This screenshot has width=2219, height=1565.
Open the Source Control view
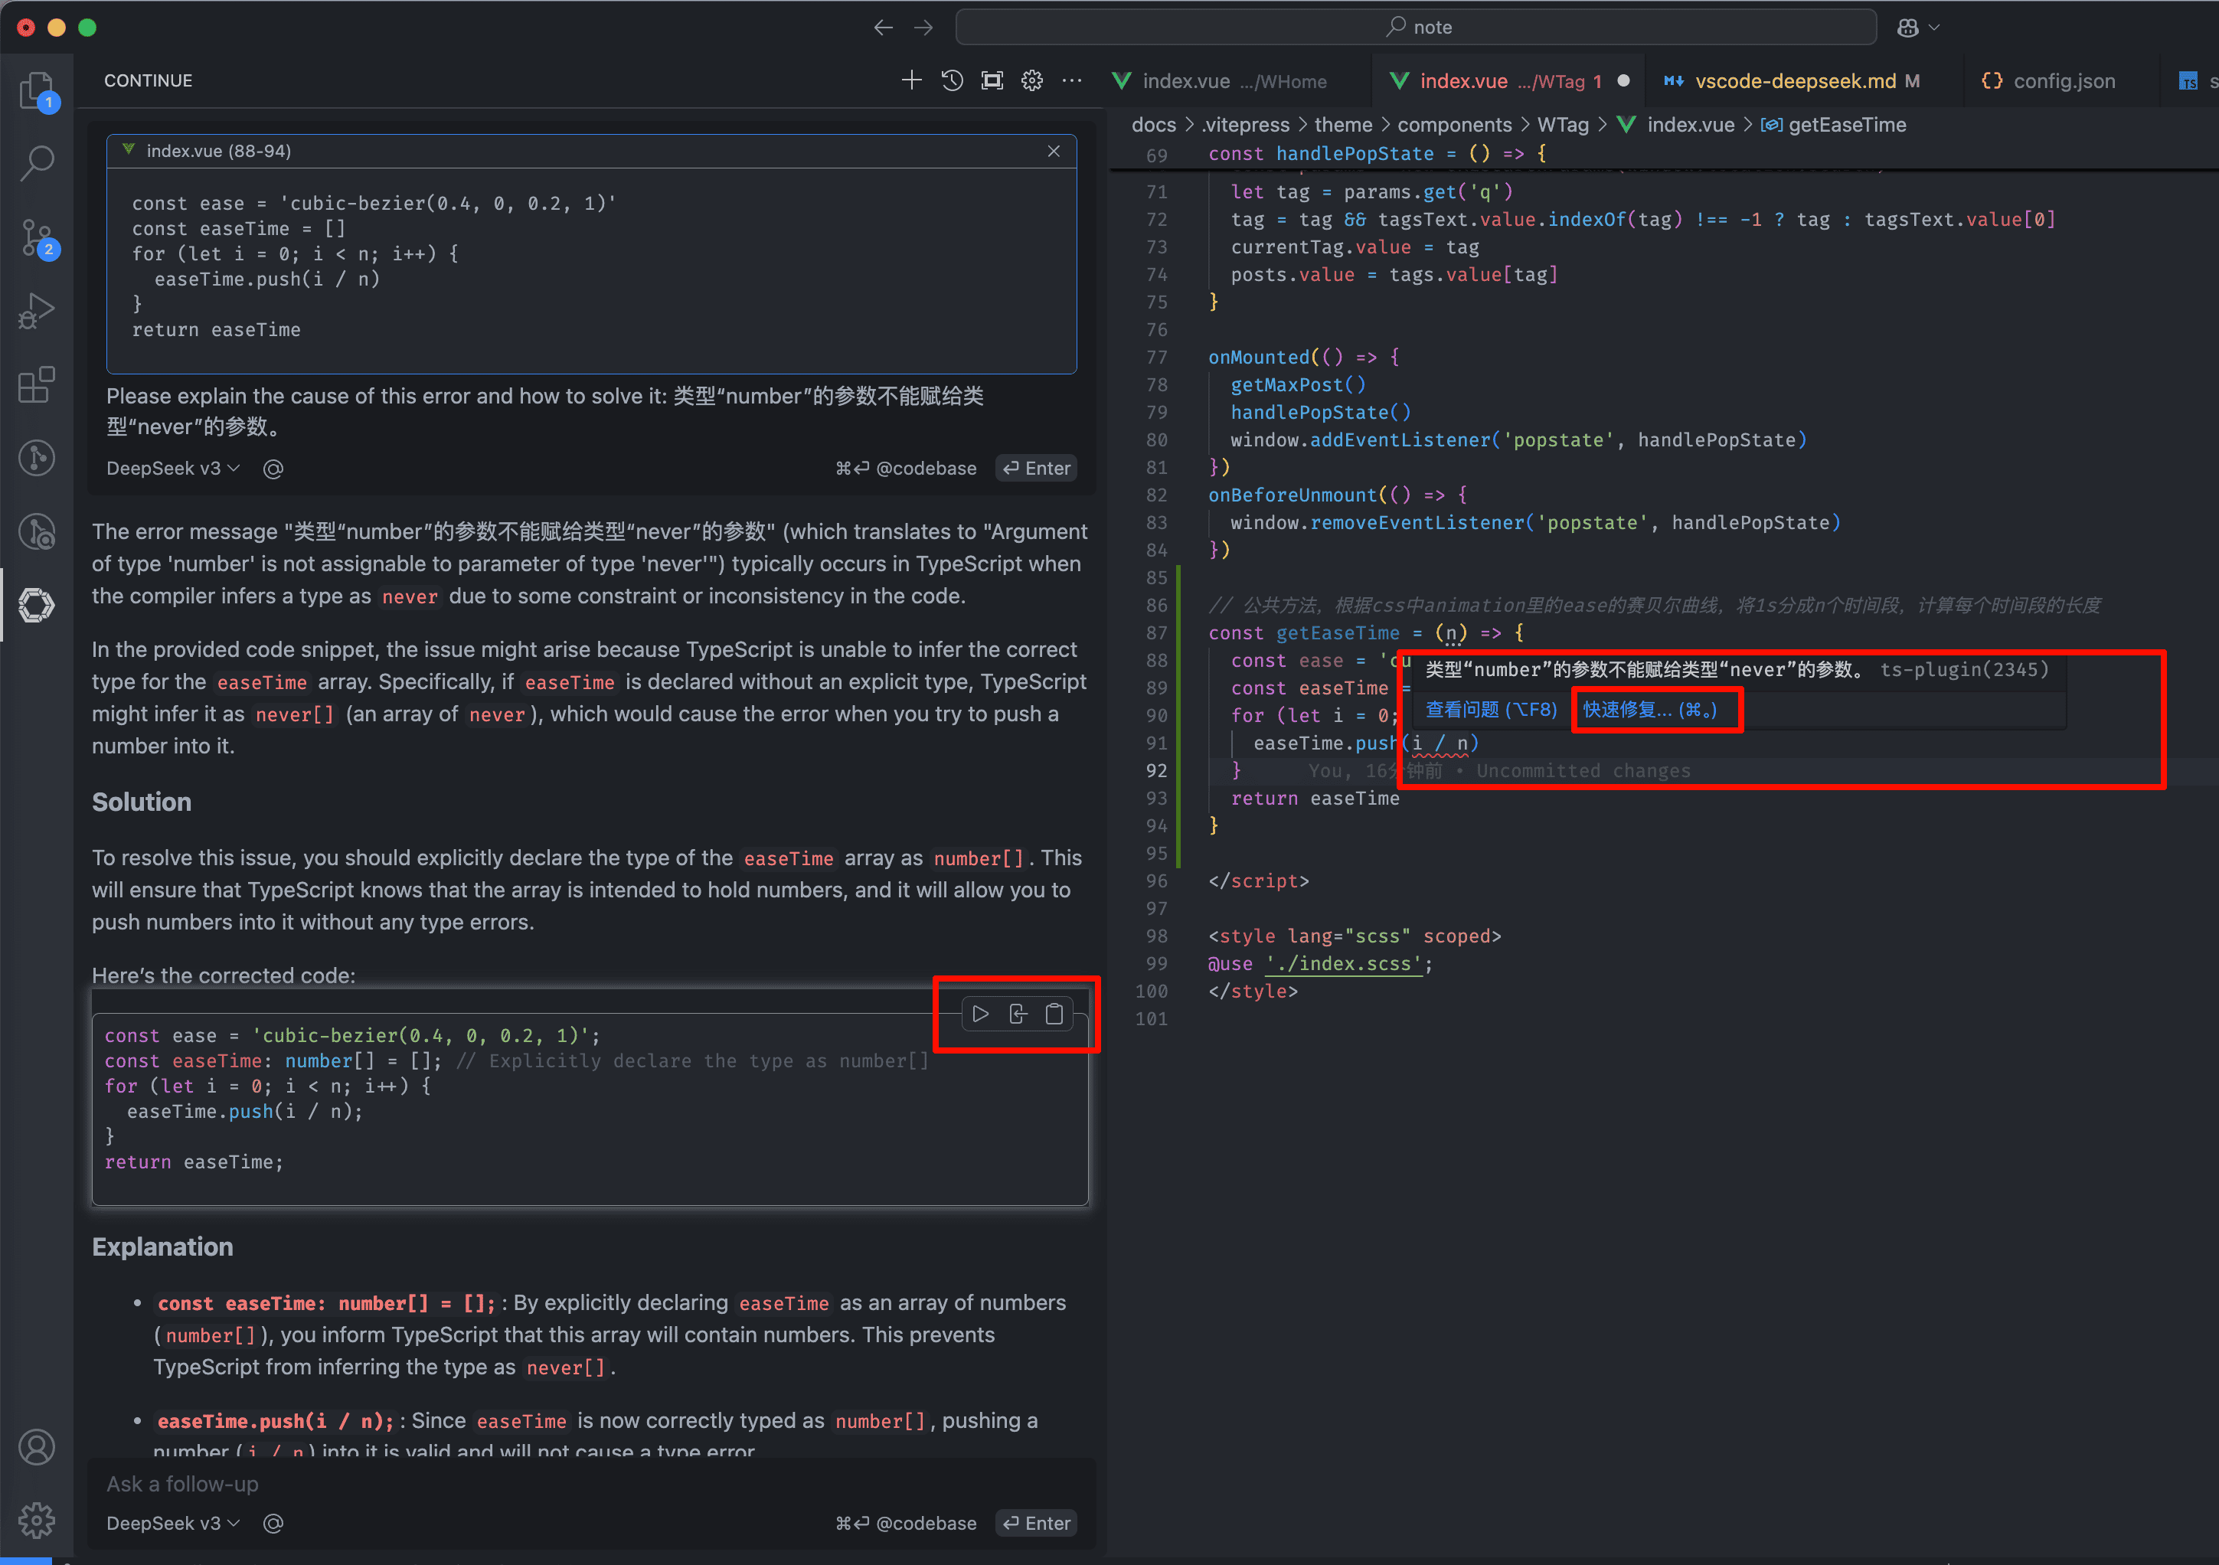tap(37, 238)
